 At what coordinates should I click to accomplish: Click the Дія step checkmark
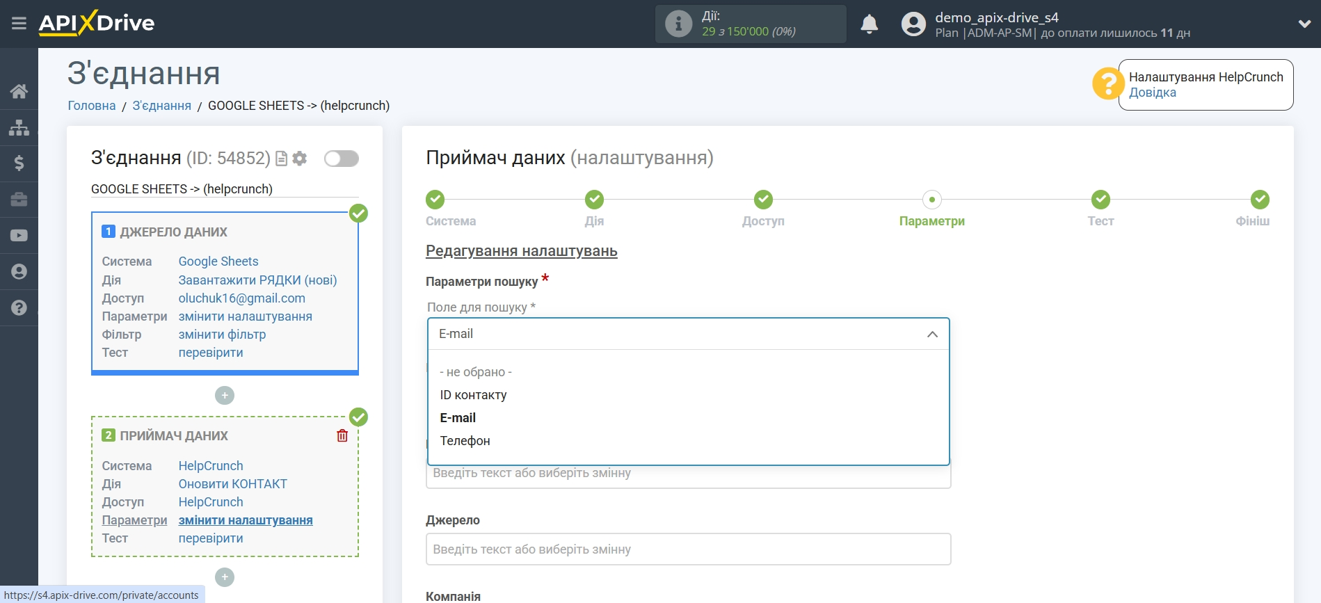point(594,200)
